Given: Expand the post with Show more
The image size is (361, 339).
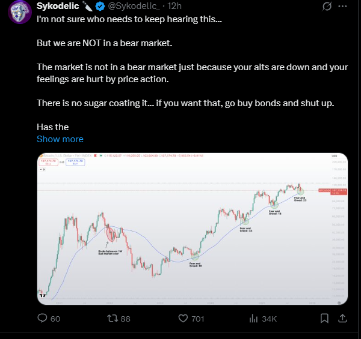Looking at the screenshot, I should [60, 139].
